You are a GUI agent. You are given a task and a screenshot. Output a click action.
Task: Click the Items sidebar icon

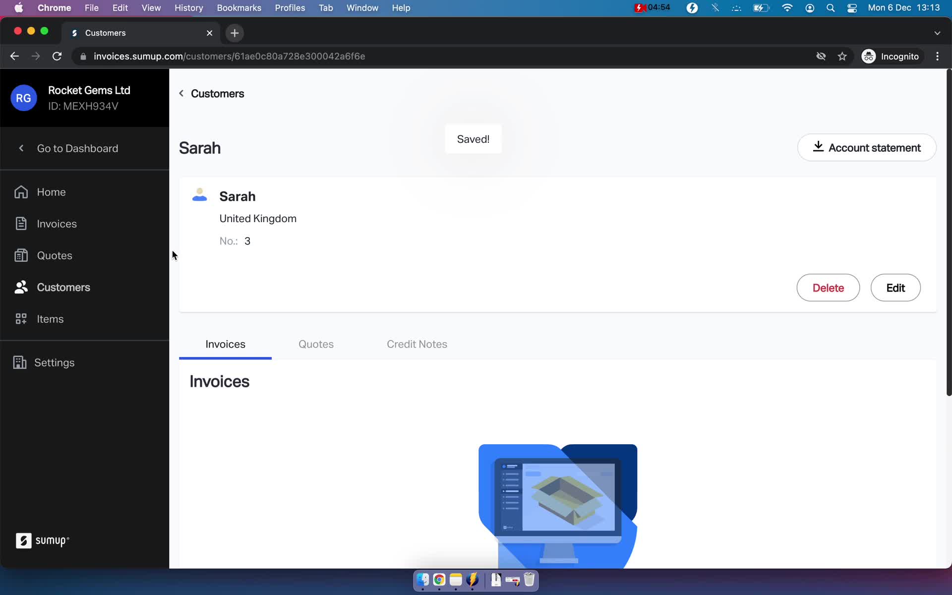(x=20, y=319)
